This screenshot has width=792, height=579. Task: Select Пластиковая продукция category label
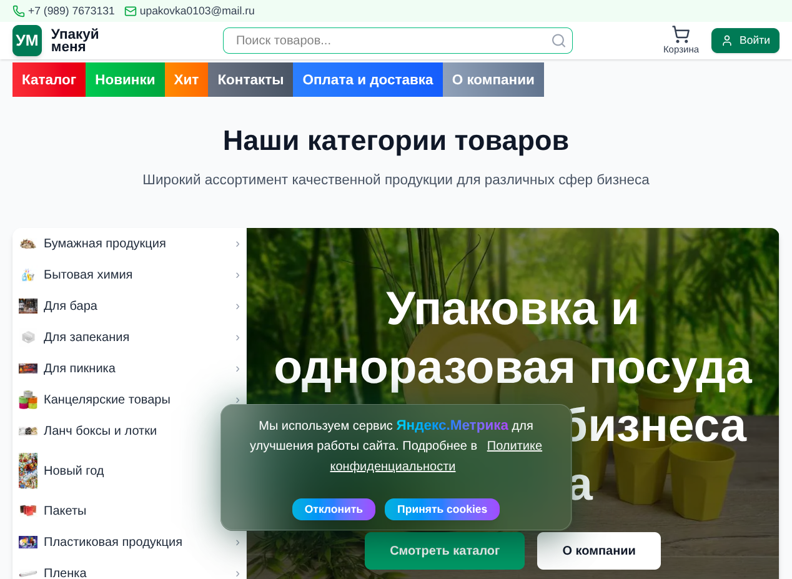(113, 542)
